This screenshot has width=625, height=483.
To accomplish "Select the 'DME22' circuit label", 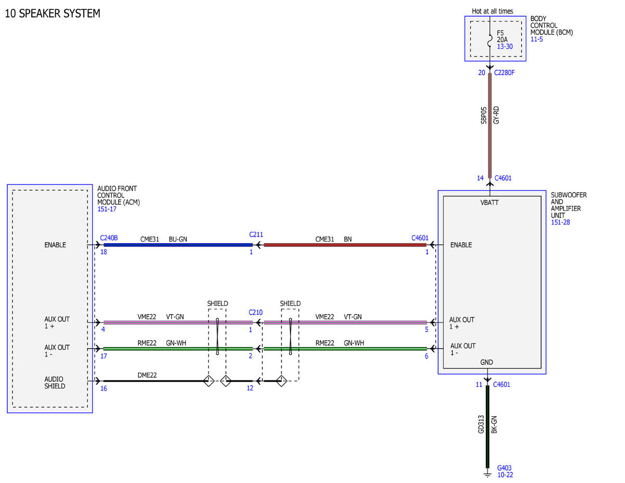I will click(147, 375).
